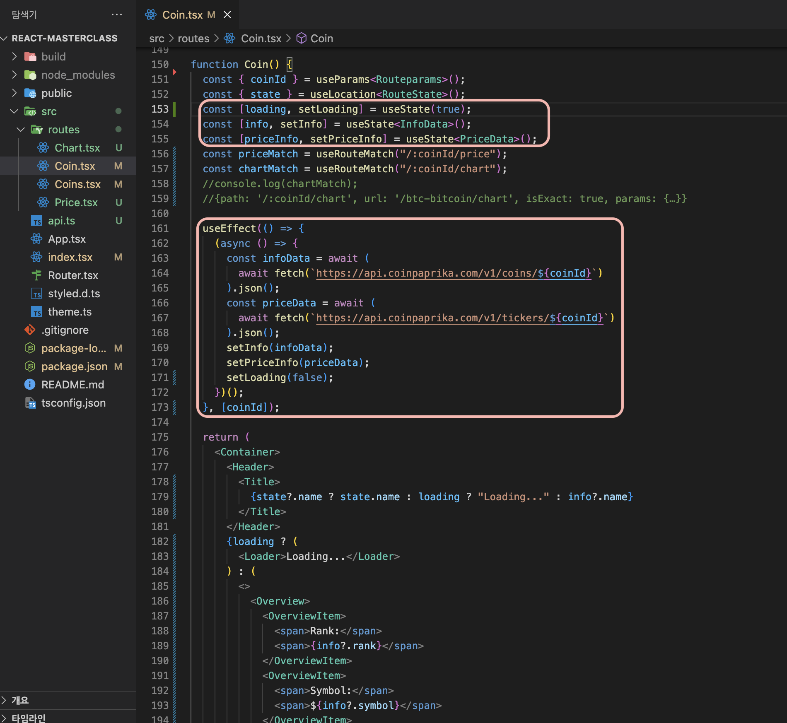Click the React icon beside Chart.tsx
The image size is (787, 723).
(43, 148)
